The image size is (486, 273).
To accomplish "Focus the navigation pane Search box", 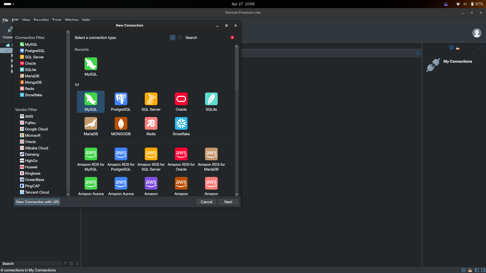I will 31,263.
